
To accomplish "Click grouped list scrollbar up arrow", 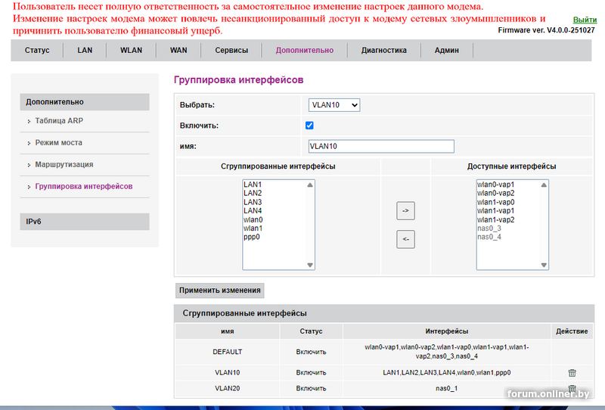I will 310,185.
